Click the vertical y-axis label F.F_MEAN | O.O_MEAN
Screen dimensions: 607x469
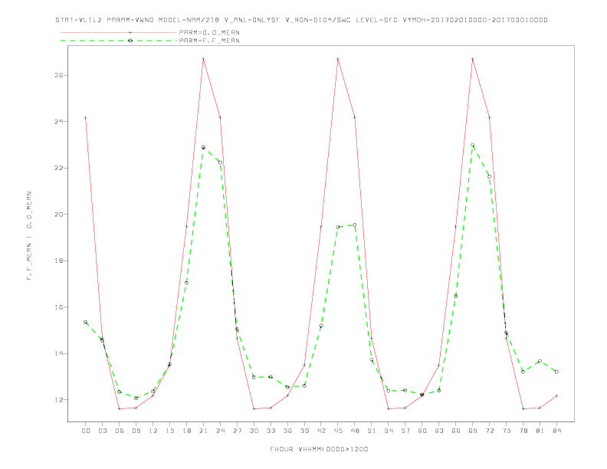pyautogui.click(x=29, y=236)
